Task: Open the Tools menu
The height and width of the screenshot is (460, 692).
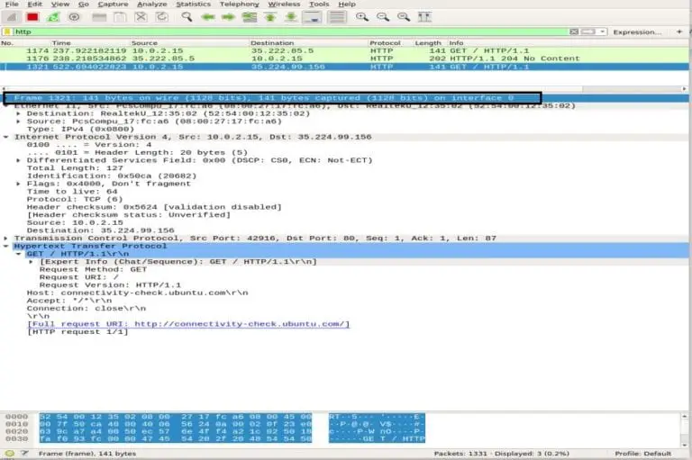Action: (319, 4)
